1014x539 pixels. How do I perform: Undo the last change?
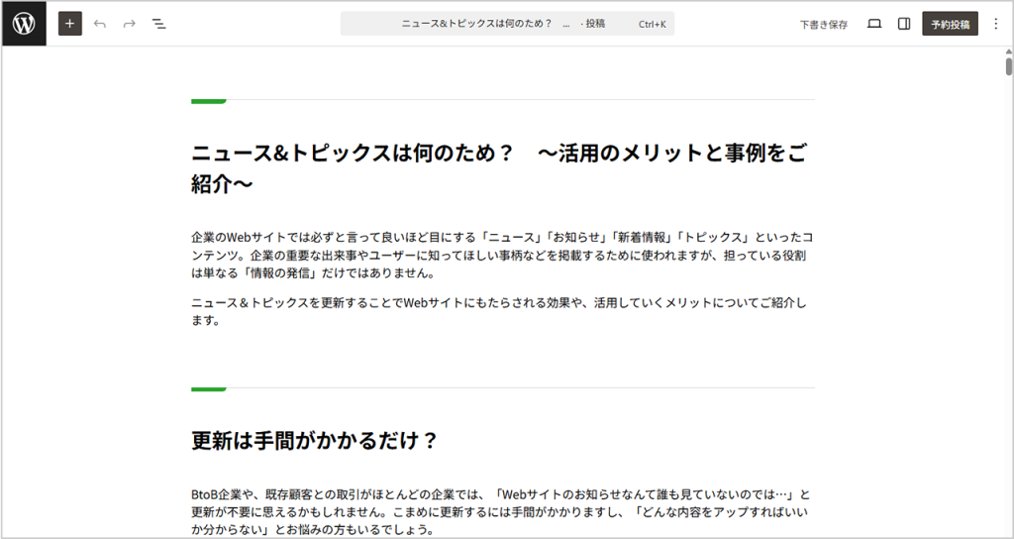coord(100,24)
